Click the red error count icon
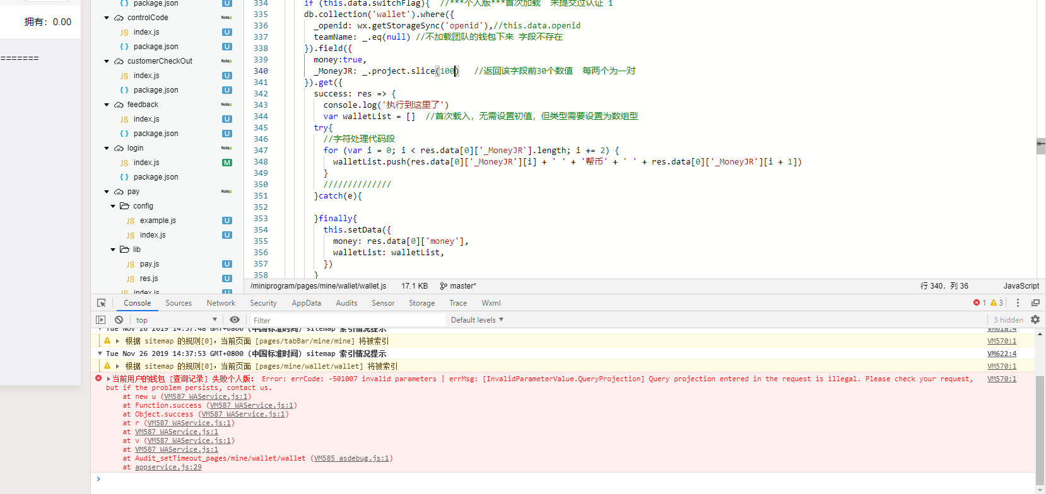This screenshot has height=494, width=1046. click(977, 303)
